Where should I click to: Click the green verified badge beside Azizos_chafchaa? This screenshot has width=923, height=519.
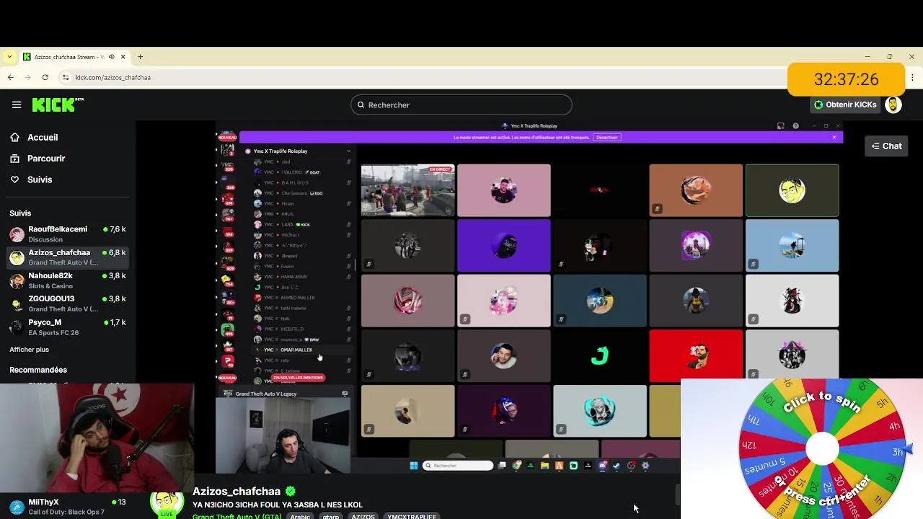tap(291, 492)
